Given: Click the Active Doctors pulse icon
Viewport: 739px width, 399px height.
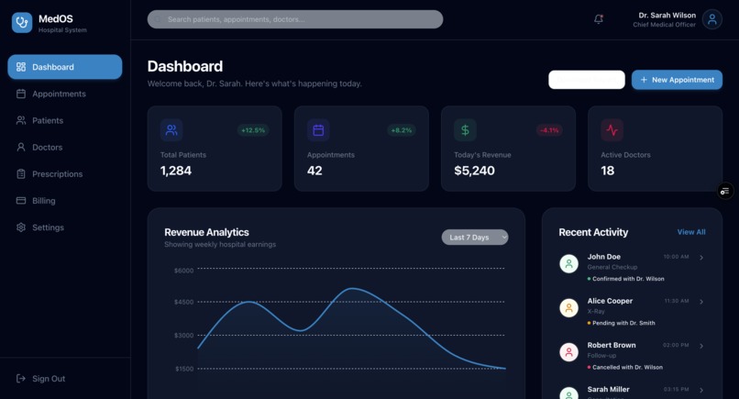Looking at the screenshot, I should pyautogui.click(x=612, y=129).
